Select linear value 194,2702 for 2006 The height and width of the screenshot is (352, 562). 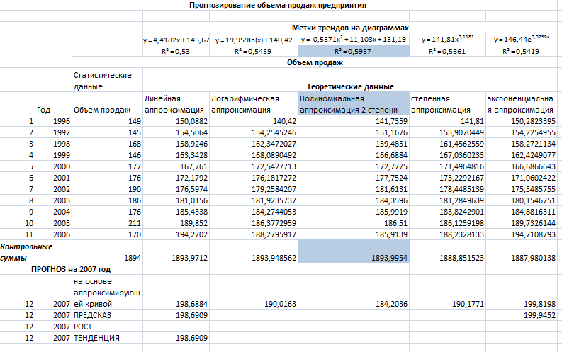pyautogui.click(x=191, y=234)
